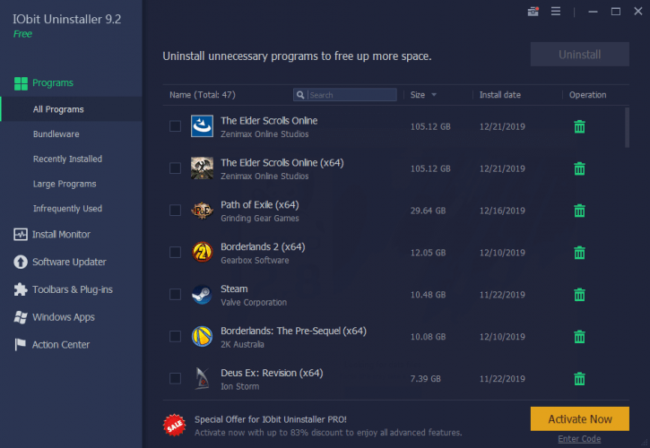Image resolution: width=650 pixels, height=448 pixels.
Task: Check the Deus Ex: Revision checkbox
Action: 176,378
